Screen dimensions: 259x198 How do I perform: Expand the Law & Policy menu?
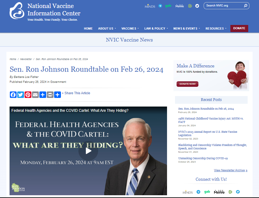pyautogui.click(x=156, y=28)
